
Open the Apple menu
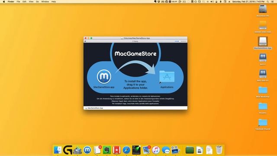4,2
